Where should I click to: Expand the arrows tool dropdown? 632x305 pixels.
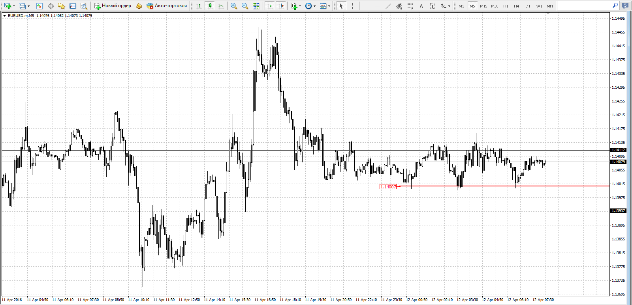pos(450,6)
